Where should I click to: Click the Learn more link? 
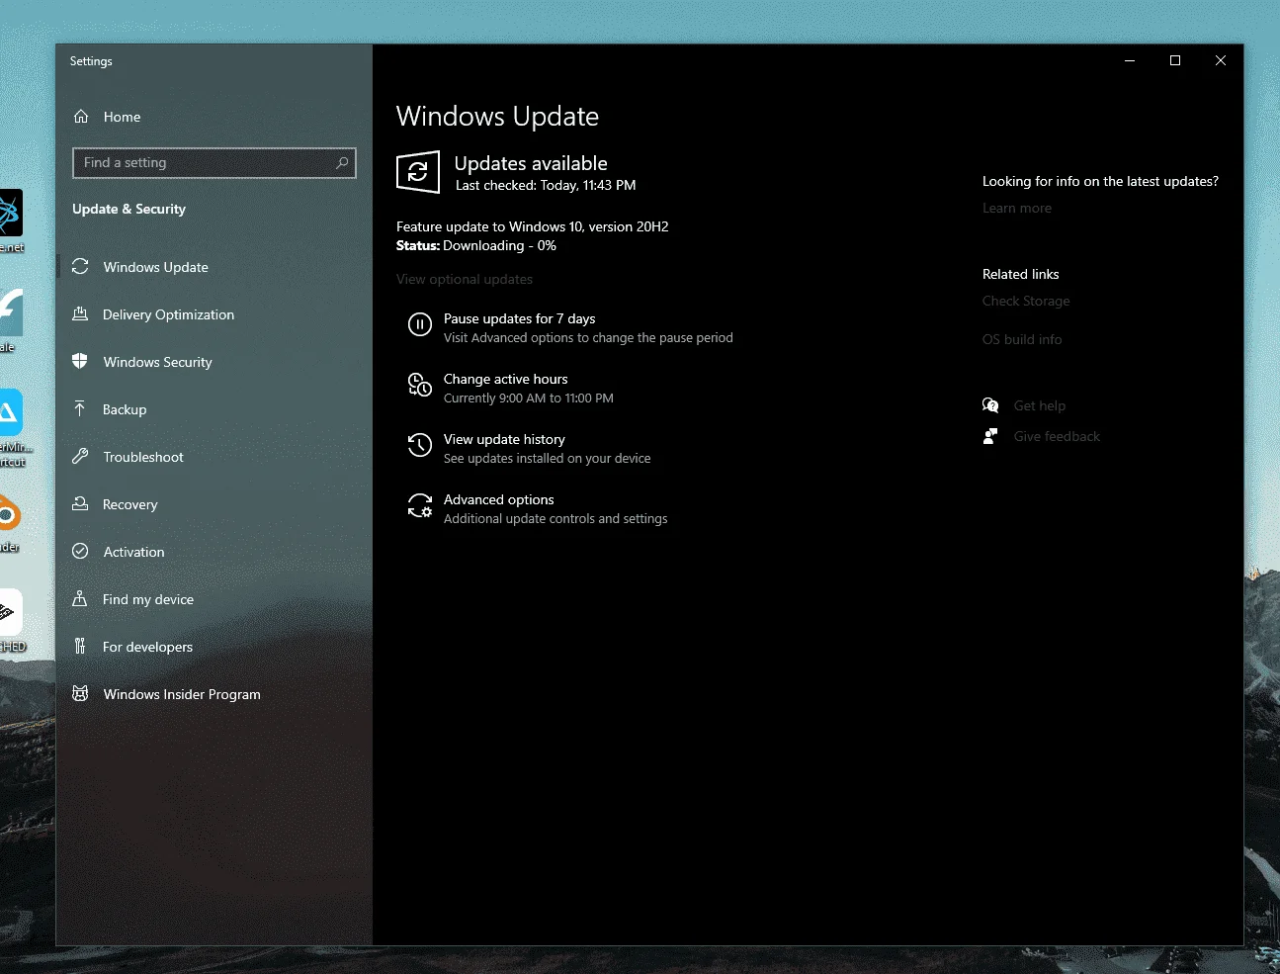coord(1017,208)
